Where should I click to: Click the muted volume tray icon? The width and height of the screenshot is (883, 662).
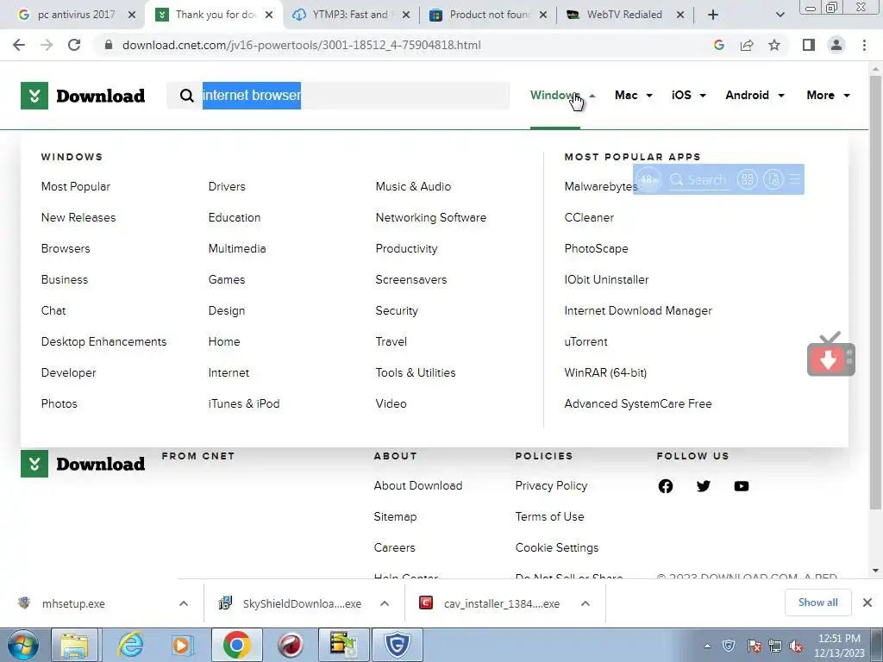[795, 646]
